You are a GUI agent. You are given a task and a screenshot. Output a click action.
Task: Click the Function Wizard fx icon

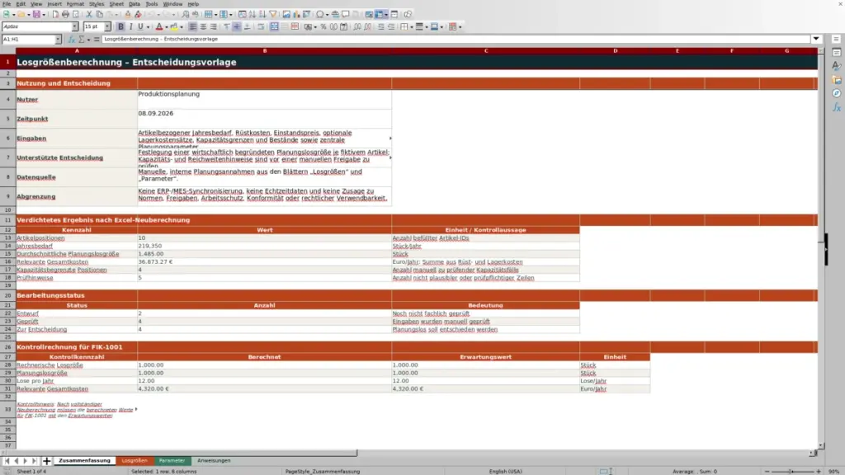72,40
